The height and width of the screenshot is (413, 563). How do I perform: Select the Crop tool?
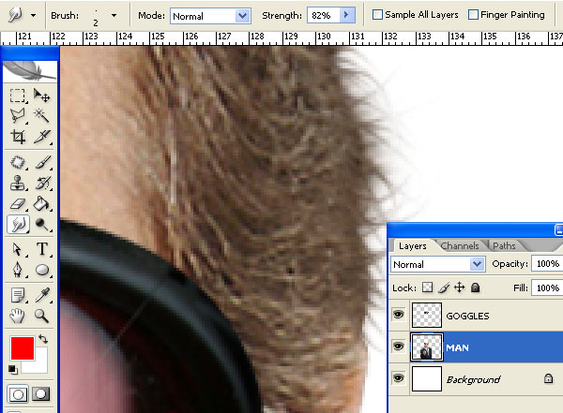coord(17,137)
